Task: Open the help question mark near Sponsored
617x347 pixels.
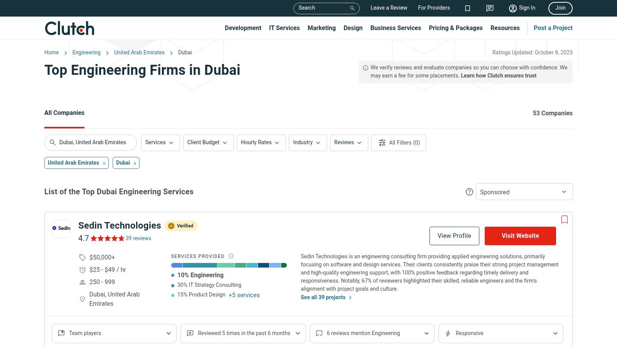Action: point(469,192)
